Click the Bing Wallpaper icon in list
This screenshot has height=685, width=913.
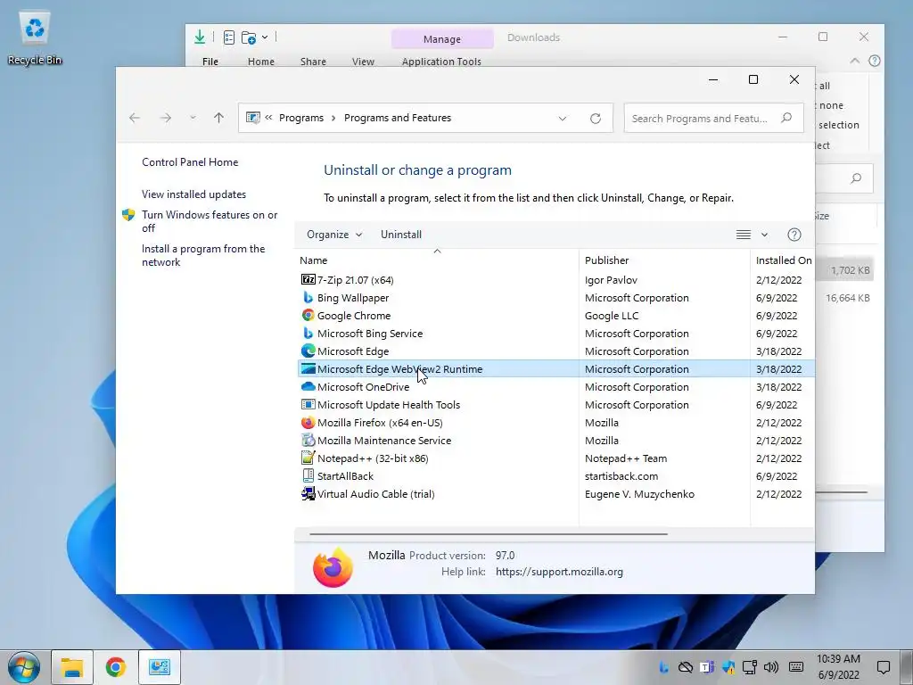pyautogui.click(x=308, y=298)
